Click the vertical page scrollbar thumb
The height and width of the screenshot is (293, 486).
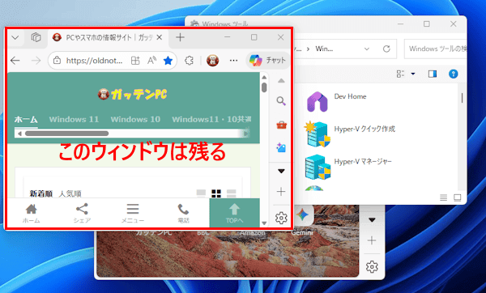[264, 87]
